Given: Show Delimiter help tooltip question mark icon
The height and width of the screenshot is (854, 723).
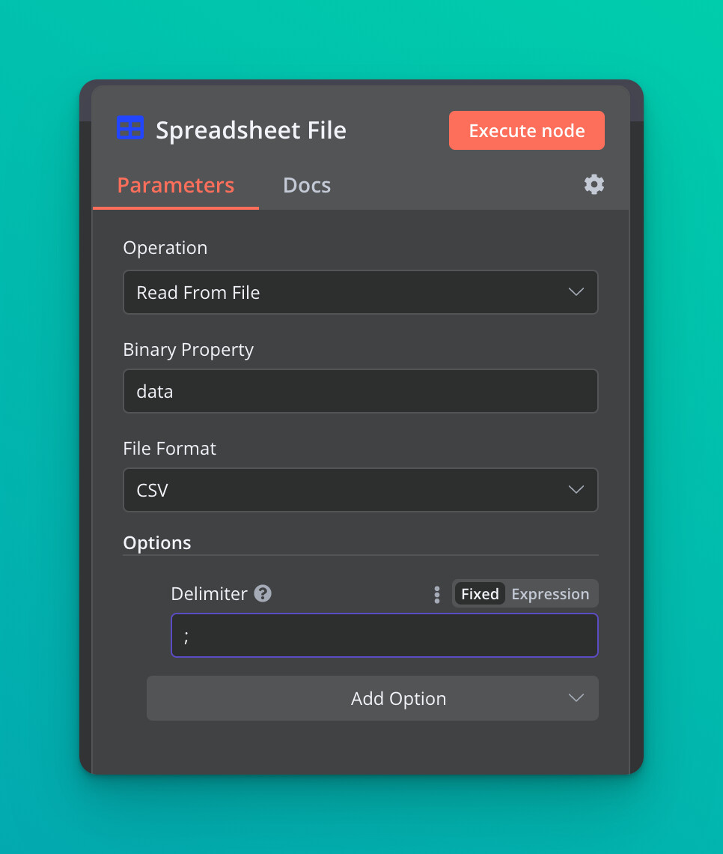Looking at the screenshot, I should click(263, 593).
